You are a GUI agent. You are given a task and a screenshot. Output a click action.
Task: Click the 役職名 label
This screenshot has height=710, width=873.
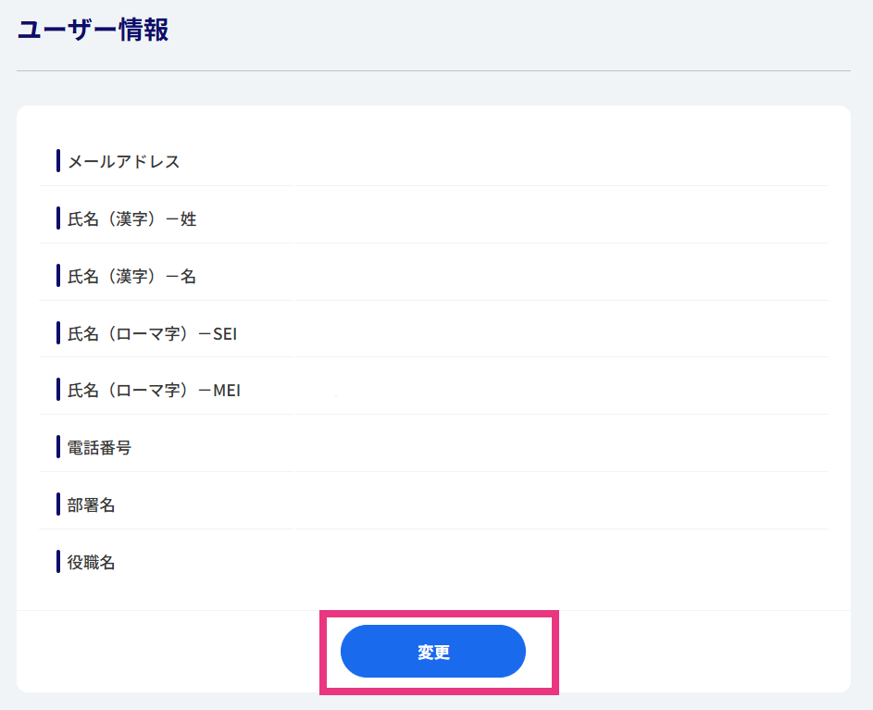pos(92,563)
